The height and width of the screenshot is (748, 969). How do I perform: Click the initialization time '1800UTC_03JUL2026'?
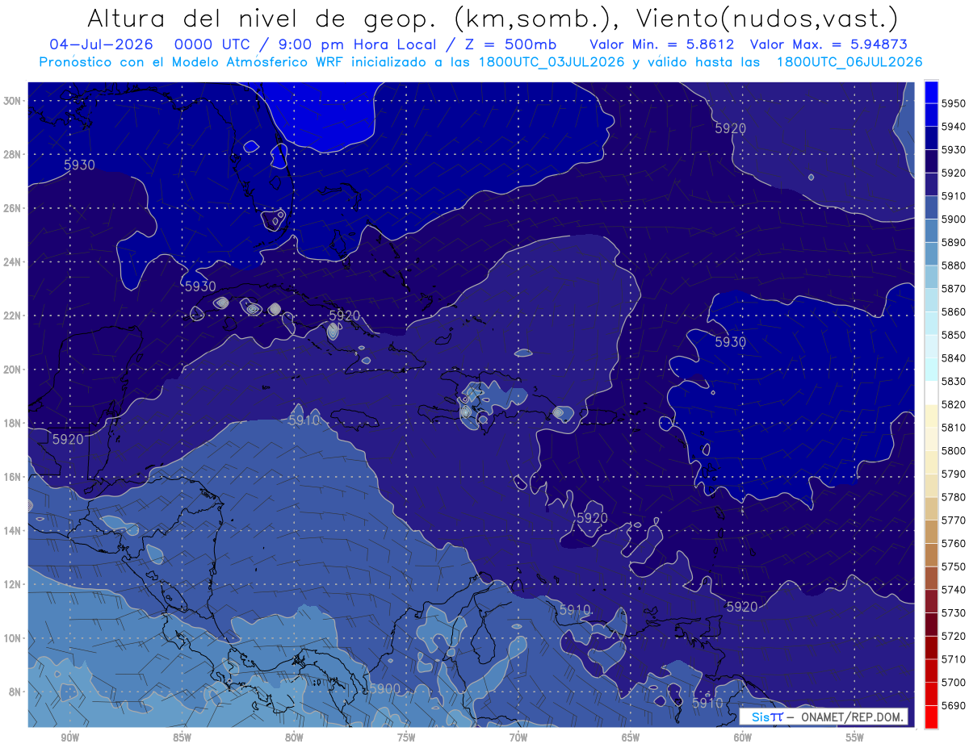pyautogui.click(x=552, y=61)
